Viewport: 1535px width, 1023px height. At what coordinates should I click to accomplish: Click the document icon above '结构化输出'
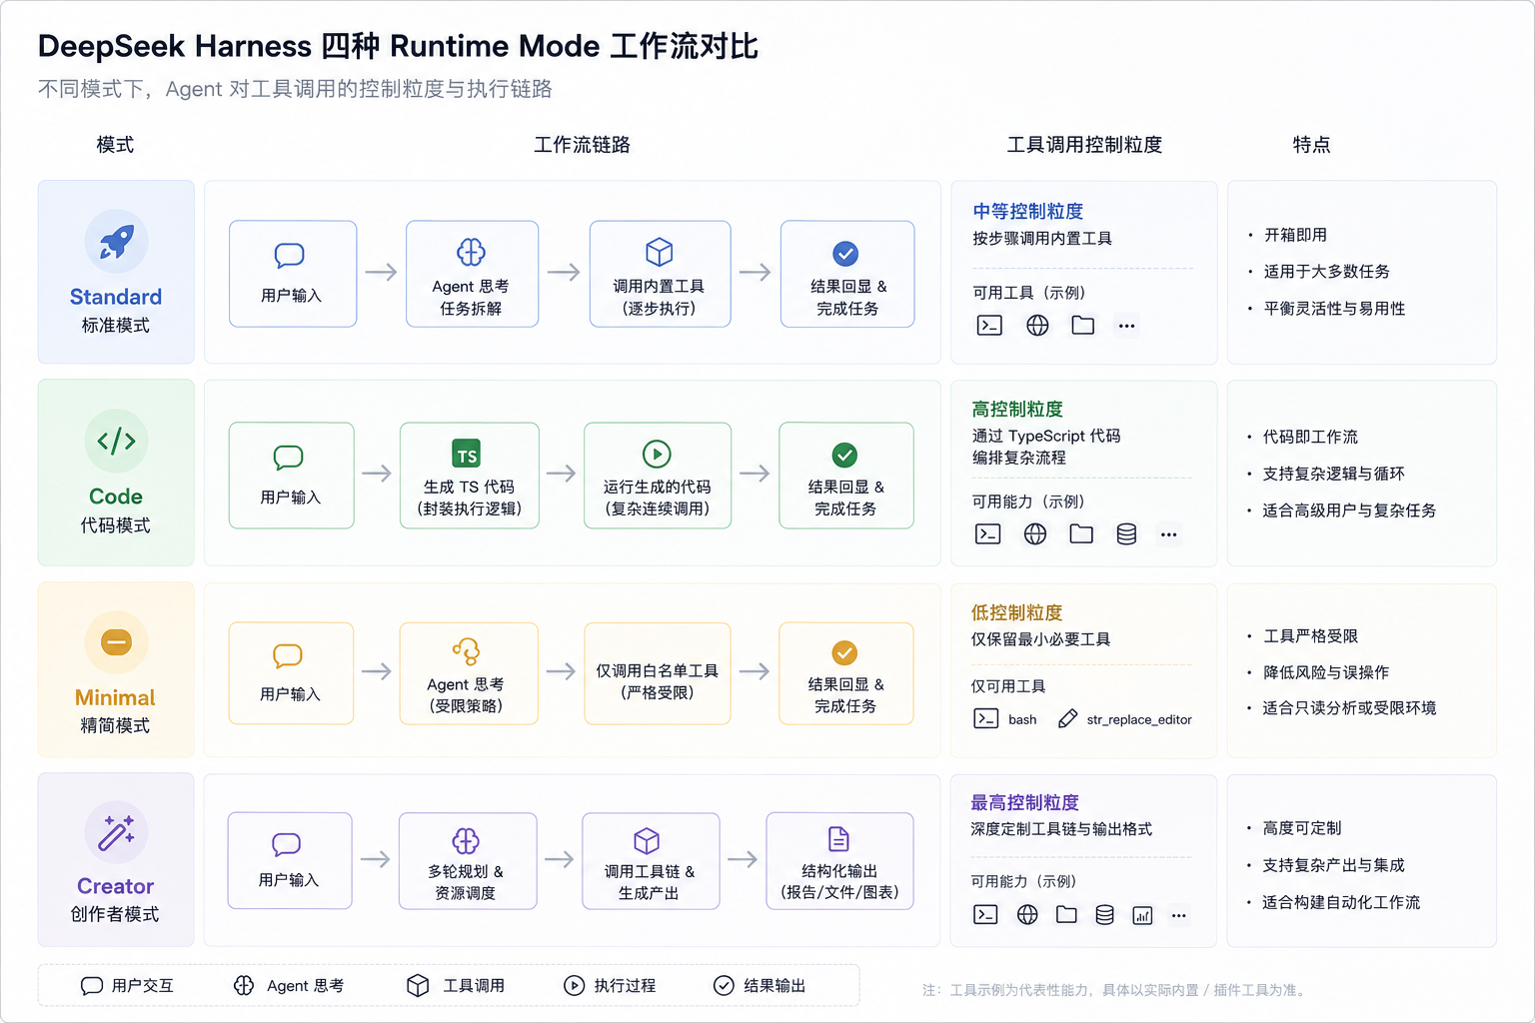838,838
